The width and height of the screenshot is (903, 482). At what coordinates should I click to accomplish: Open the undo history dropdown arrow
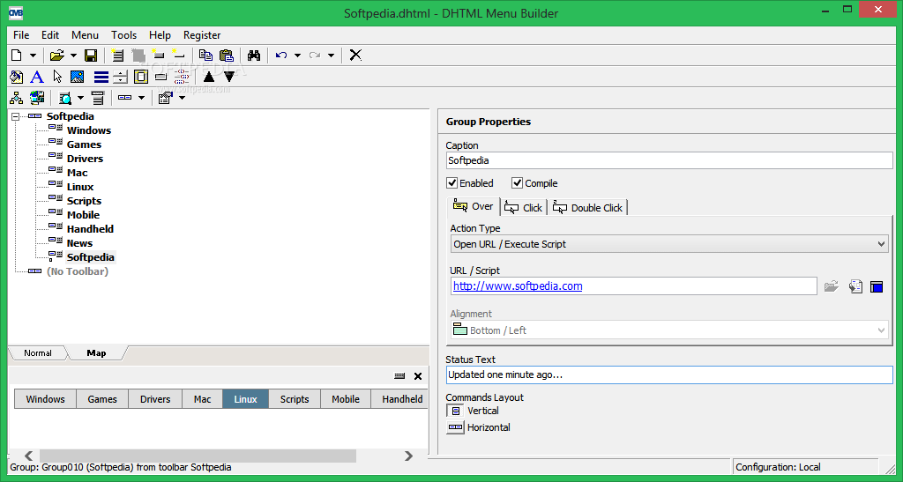[297, 56]
